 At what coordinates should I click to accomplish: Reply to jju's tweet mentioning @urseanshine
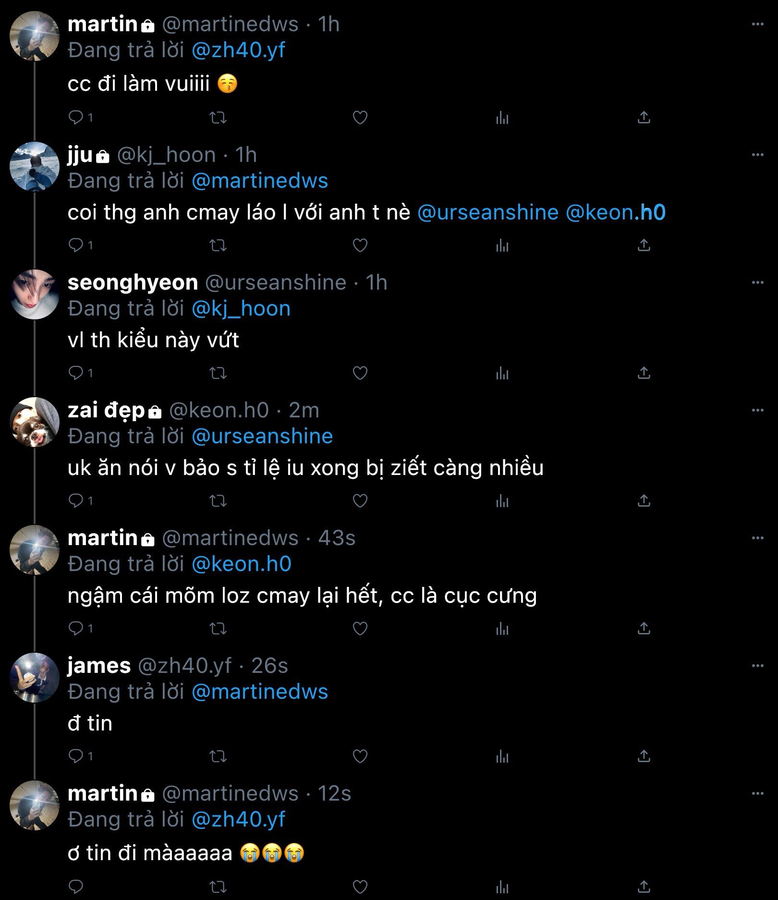pyautogui.click(x=76, y=245)
